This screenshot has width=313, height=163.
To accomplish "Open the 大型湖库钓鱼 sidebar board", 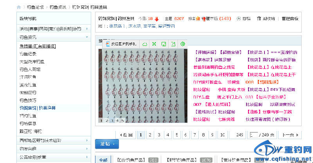I will click(32, 62).
